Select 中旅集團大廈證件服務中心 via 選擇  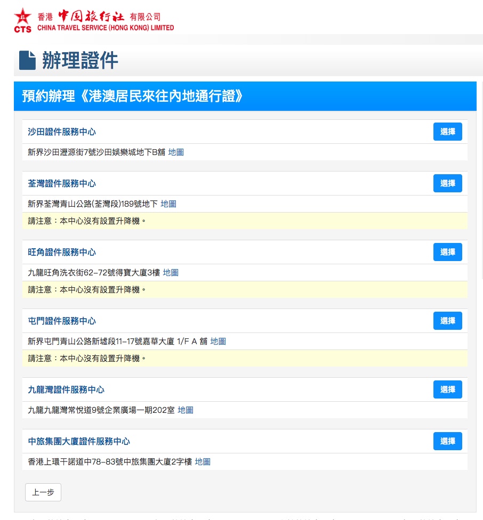tap(447, 441)
